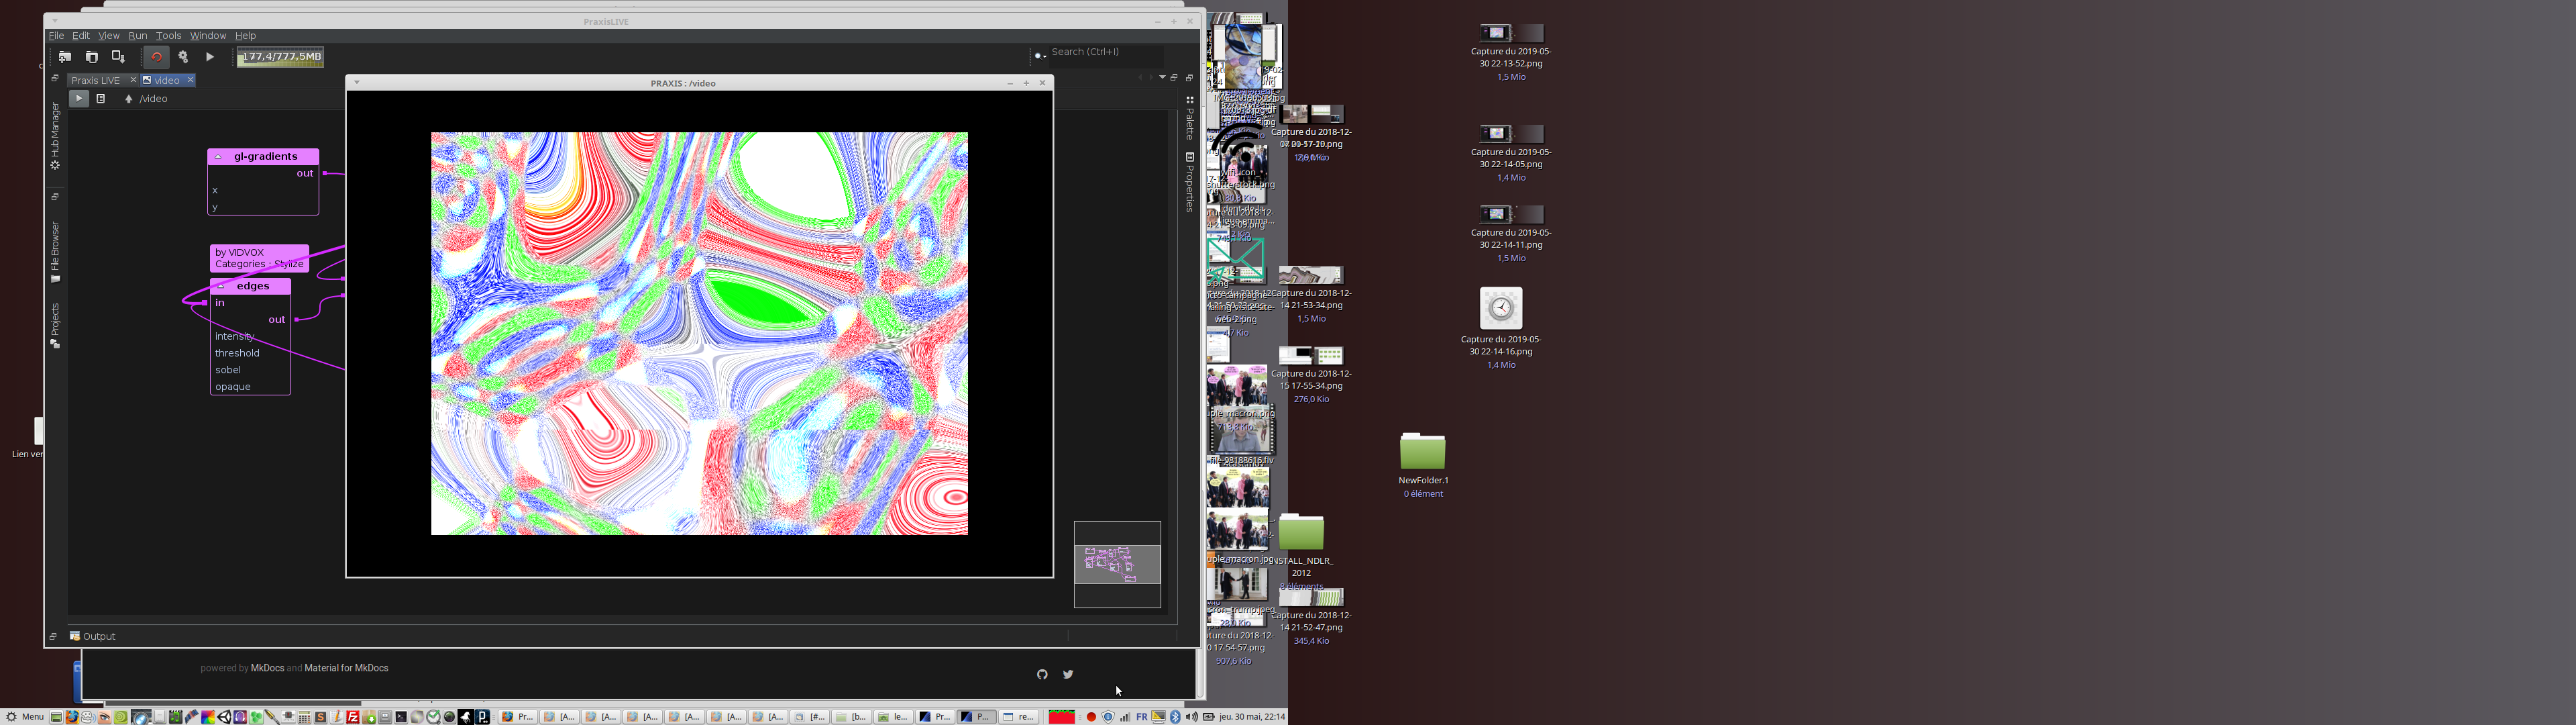Click the red restart hub icon

[156, 57]
